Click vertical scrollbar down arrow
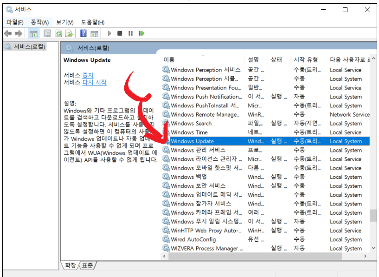 [373, 248]
